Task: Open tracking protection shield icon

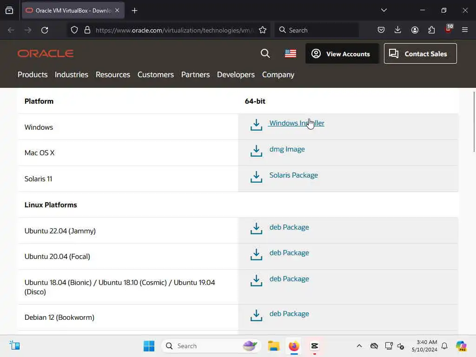Action: click(74, 30)
